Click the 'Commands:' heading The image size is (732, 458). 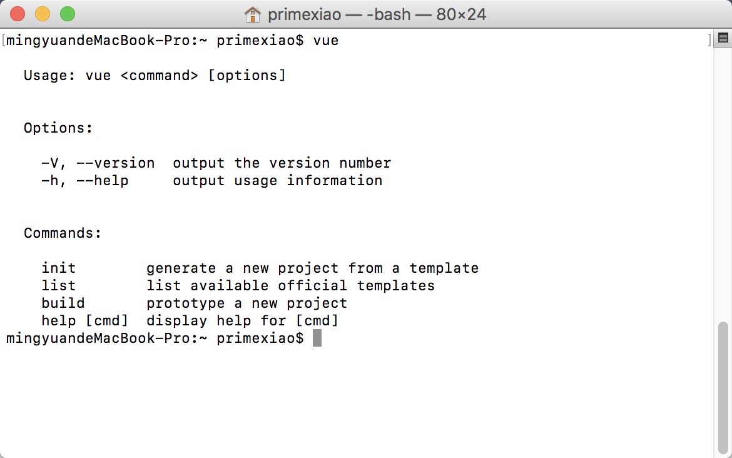(x=63, y=233)
